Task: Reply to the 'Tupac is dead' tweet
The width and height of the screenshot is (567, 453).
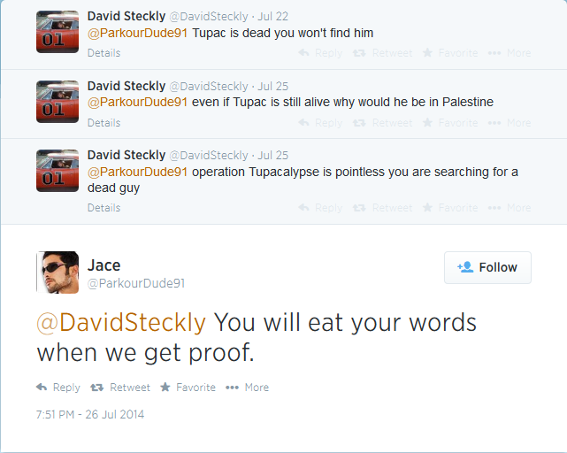Action: click(320, 53)
